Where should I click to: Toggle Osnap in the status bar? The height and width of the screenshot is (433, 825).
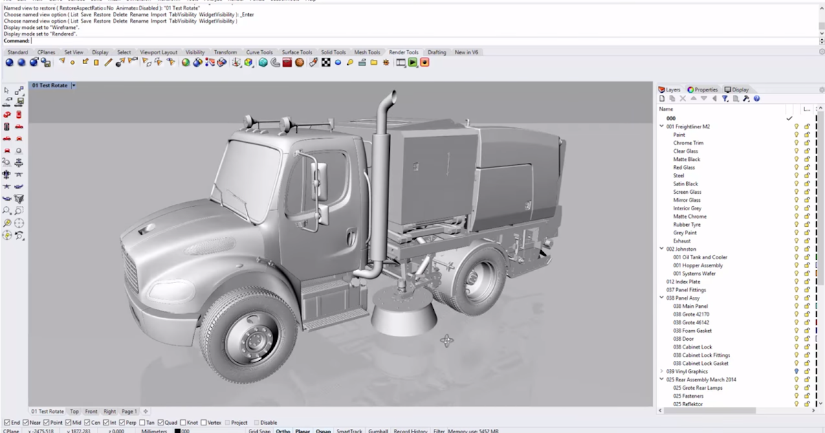tap(323, 431)
